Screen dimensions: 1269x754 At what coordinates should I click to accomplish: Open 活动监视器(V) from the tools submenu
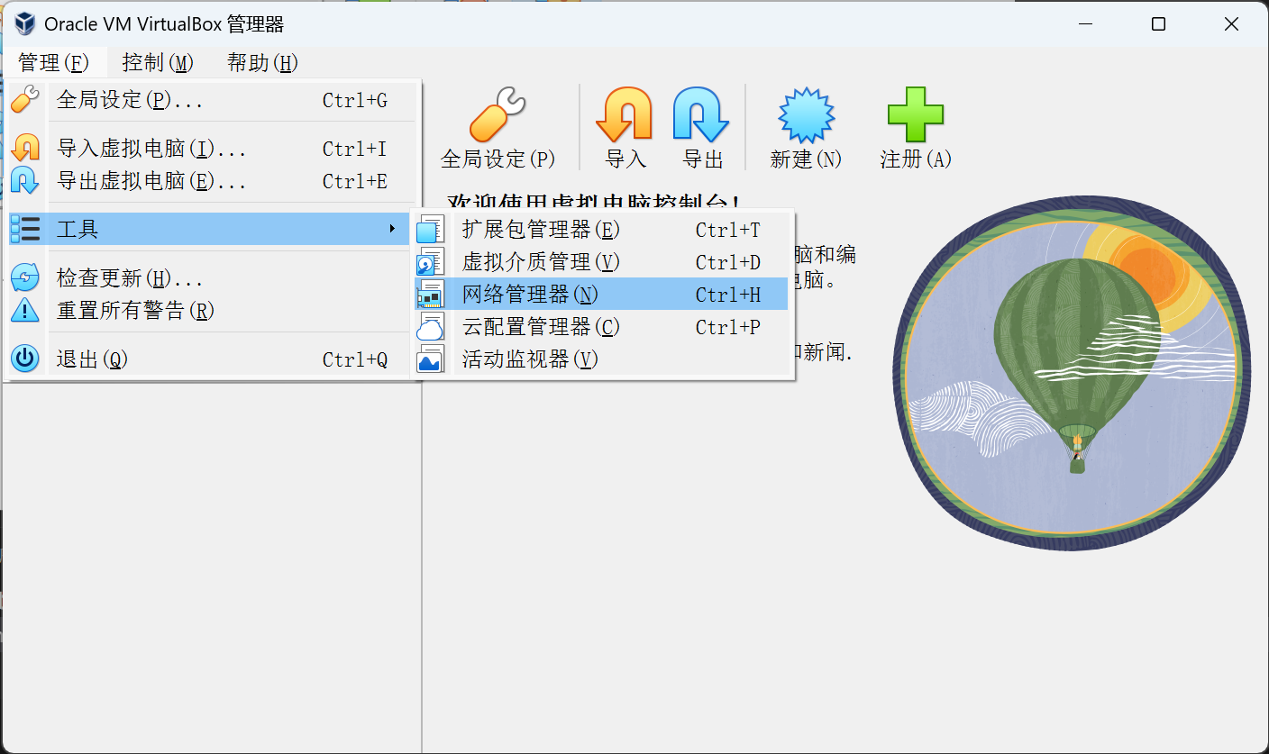click(x=601, y=359)
